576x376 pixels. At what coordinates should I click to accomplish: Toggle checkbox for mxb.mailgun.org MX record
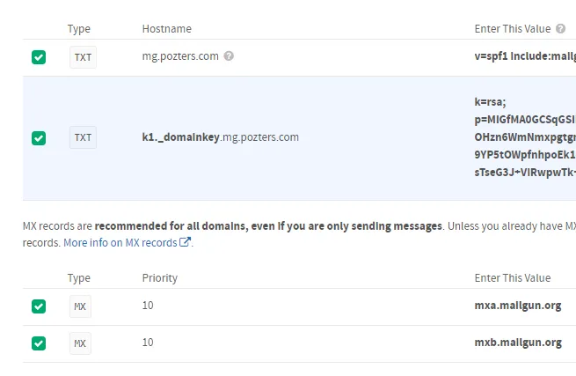(39, 343)
